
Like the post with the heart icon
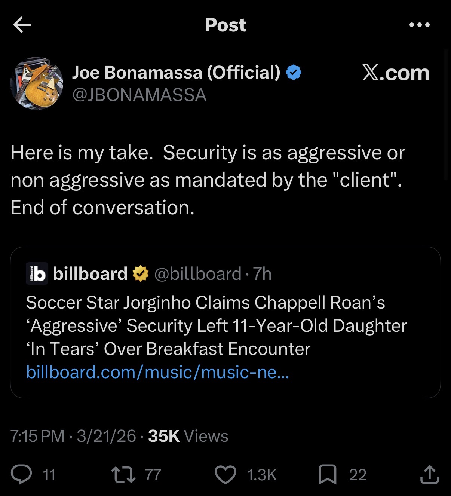point(225,474)
